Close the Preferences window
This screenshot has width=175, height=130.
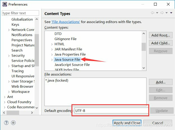pos(168,4)
